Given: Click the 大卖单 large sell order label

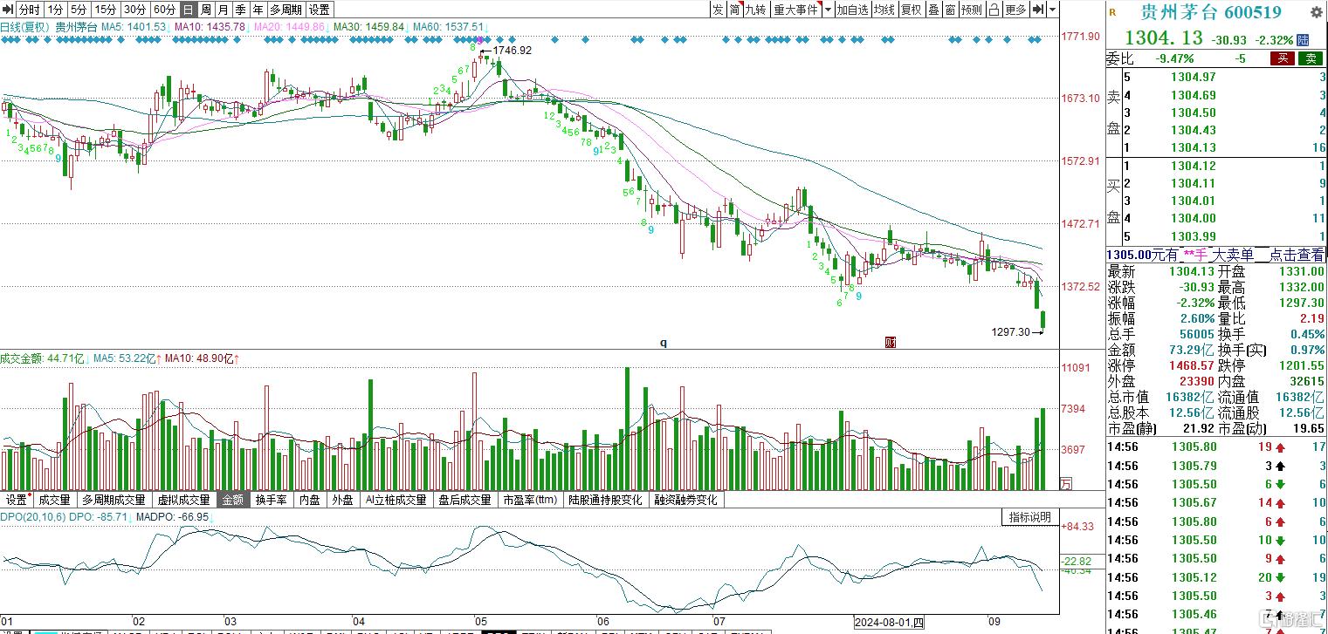Looking at the screenshot, I should pos(1232,255).
